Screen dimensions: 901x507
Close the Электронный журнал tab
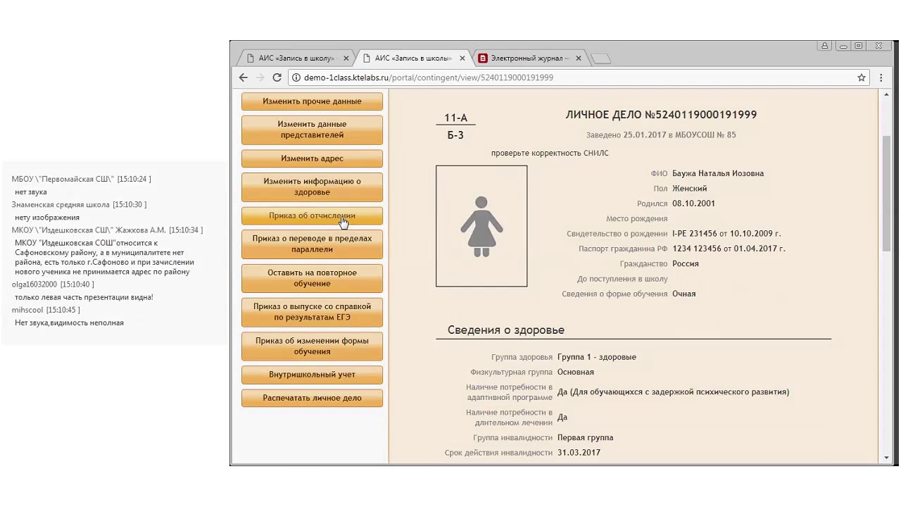579,58
